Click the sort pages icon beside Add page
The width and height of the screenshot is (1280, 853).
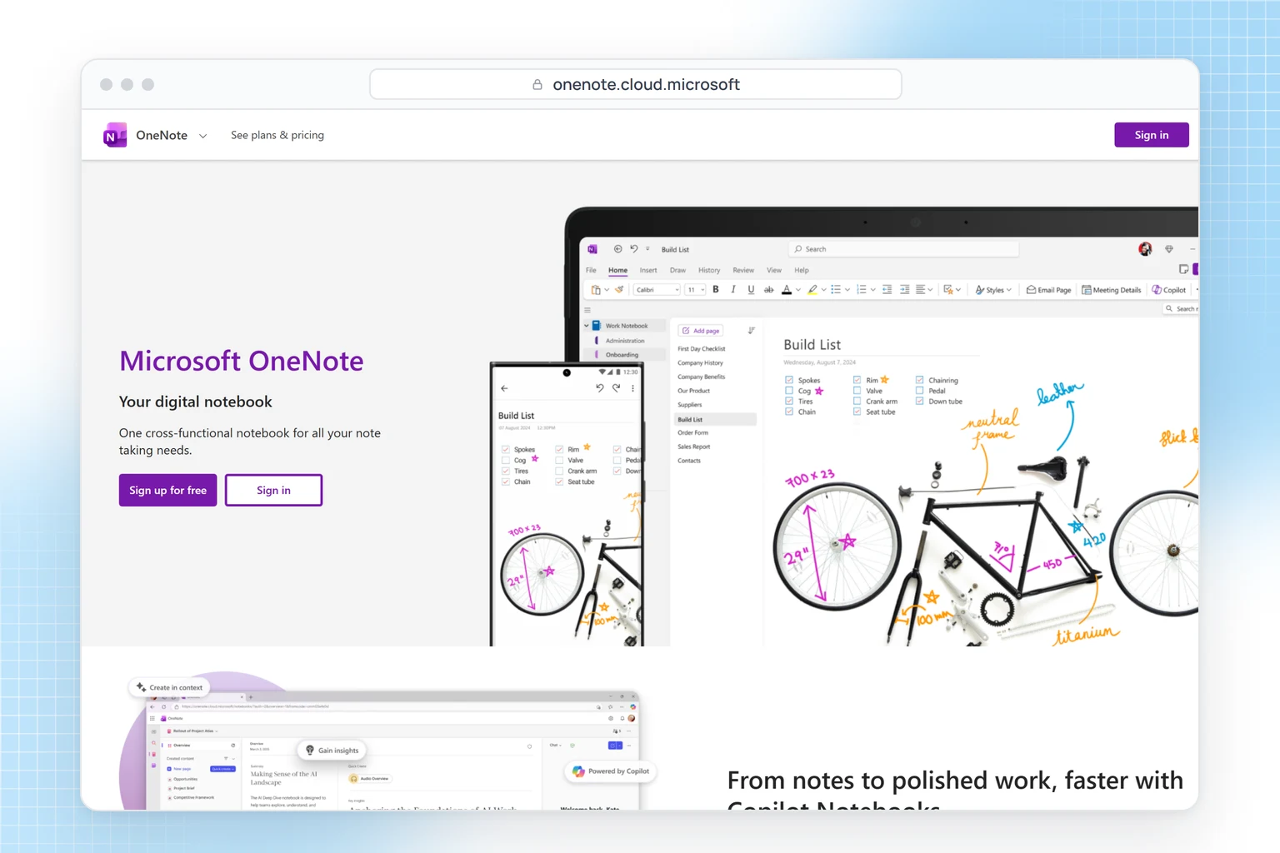pos(751,331)
